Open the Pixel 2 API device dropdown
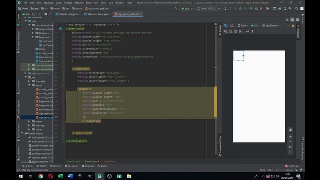Image resolution: width=320 pixels, height=180 pixels. click(x=209, y=9)
